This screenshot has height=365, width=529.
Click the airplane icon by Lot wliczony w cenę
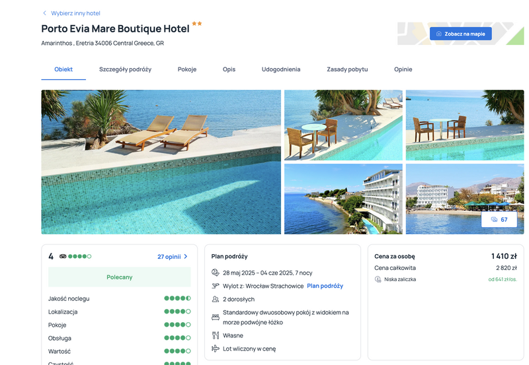click(216, 348)
